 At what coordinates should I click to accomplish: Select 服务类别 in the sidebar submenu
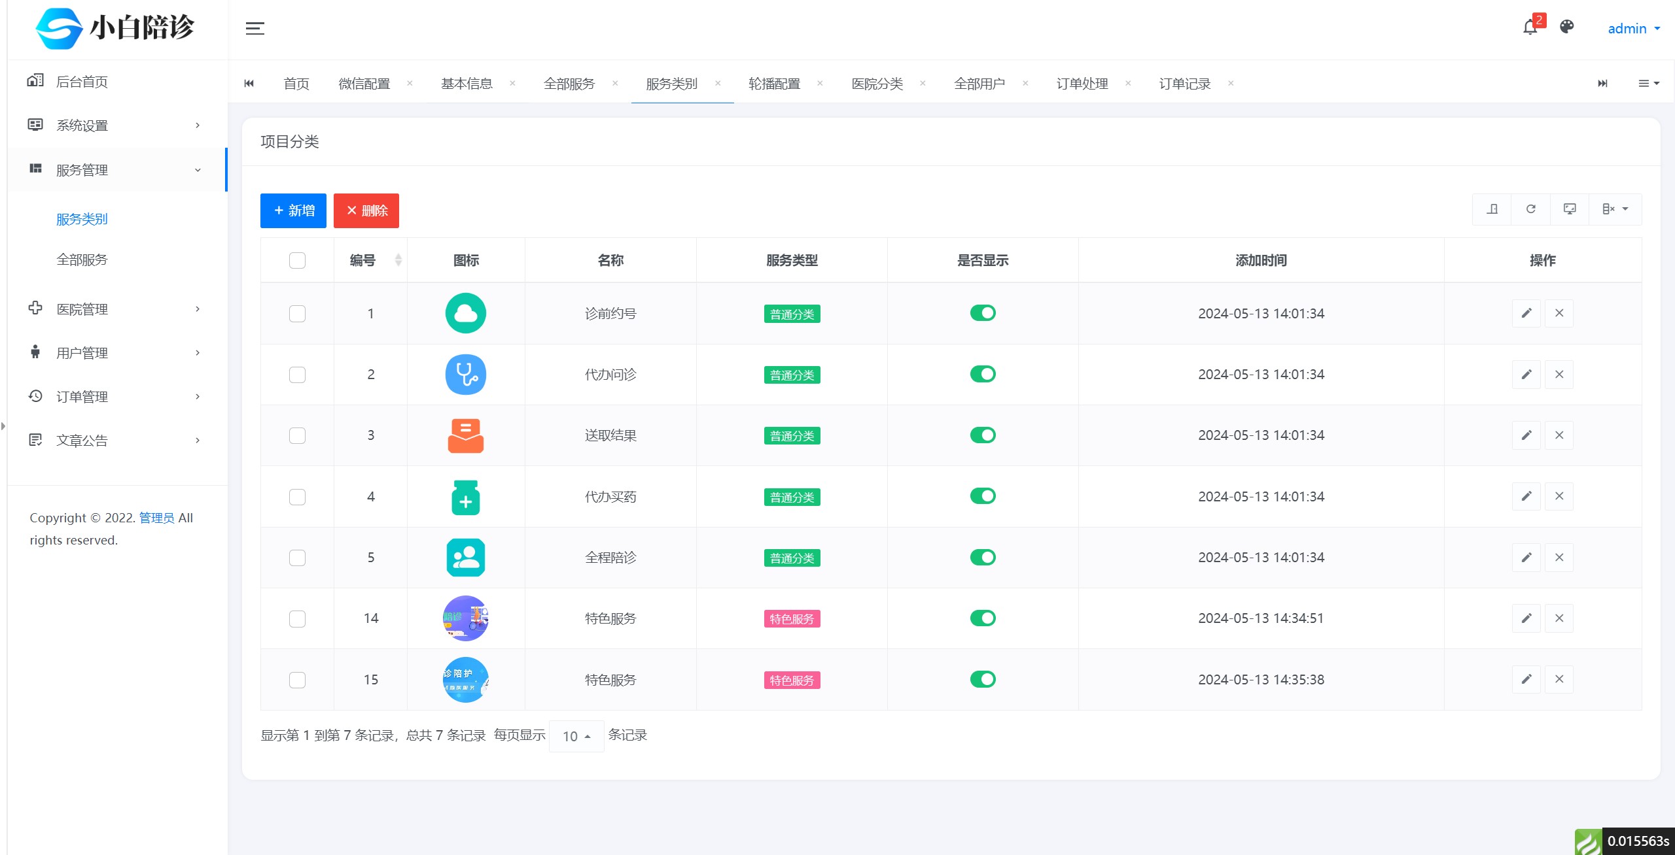pos(82,219)
